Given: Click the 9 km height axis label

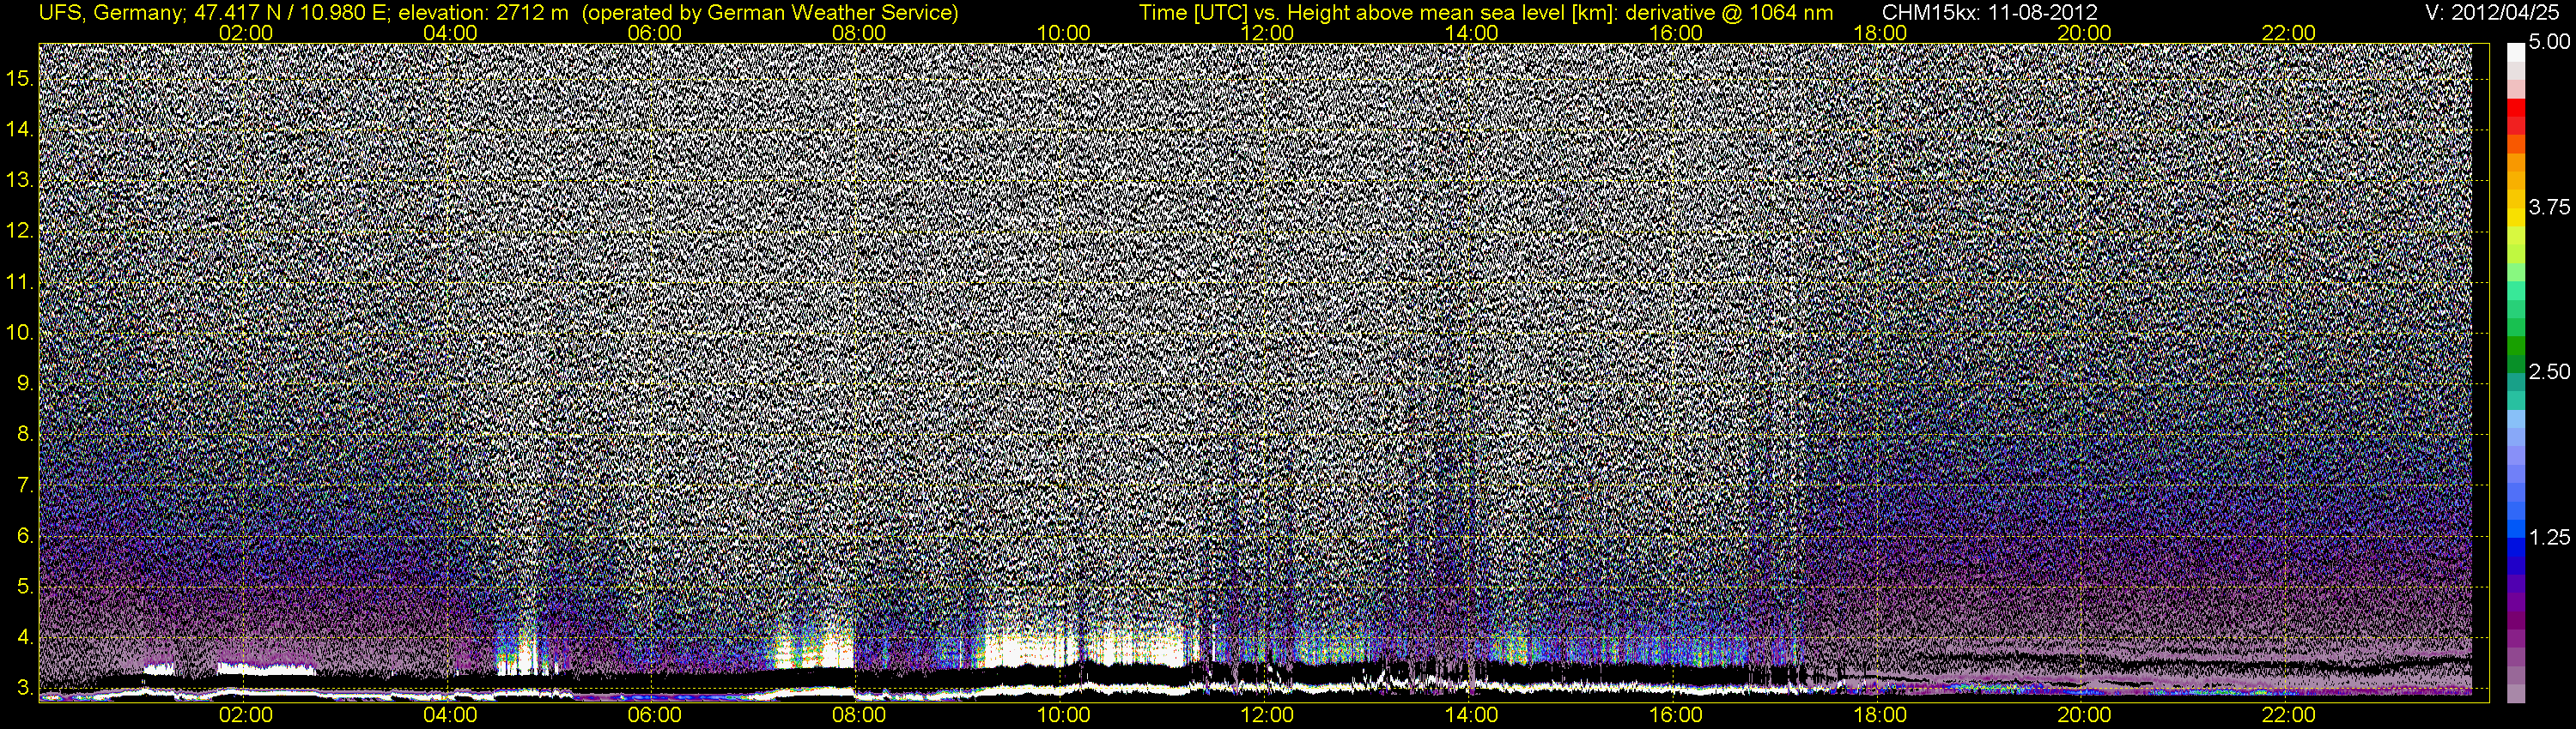Looking at the screenshot, I should [x=25, y=383].
